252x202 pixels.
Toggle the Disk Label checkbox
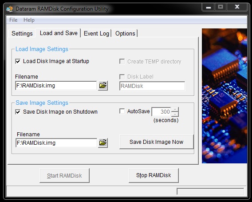pyautogui.click(x=122, y=77)
